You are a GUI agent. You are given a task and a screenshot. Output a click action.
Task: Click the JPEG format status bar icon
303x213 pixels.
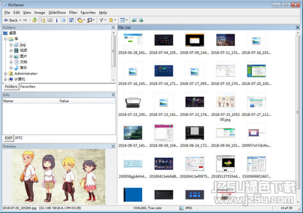click(182, 208)
